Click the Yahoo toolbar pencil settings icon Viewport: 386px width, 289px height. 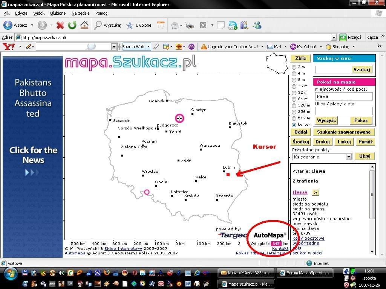(29, 46)
